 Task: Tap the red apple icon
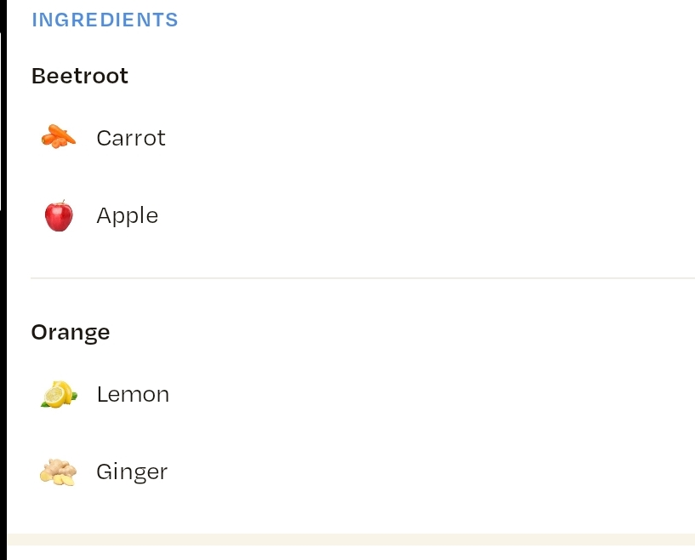59,216
